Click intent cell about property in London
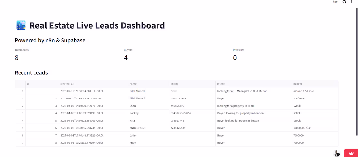 click(x=254, y=113)
